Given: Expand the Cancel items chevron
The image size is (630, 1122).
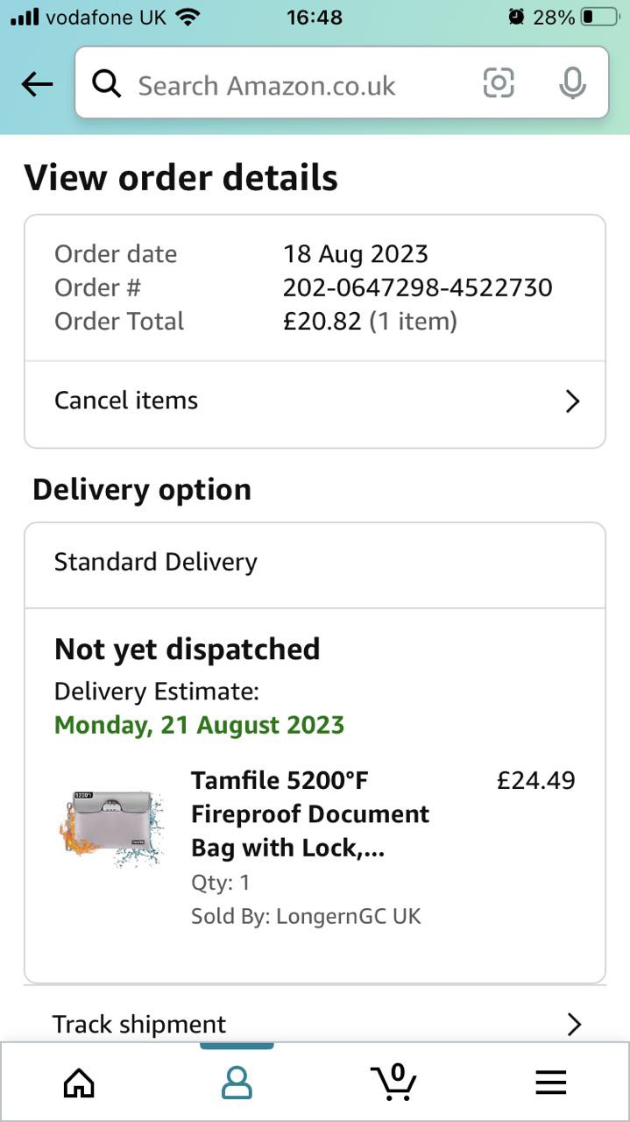Looking at the screenshot, I should (572, 401).
